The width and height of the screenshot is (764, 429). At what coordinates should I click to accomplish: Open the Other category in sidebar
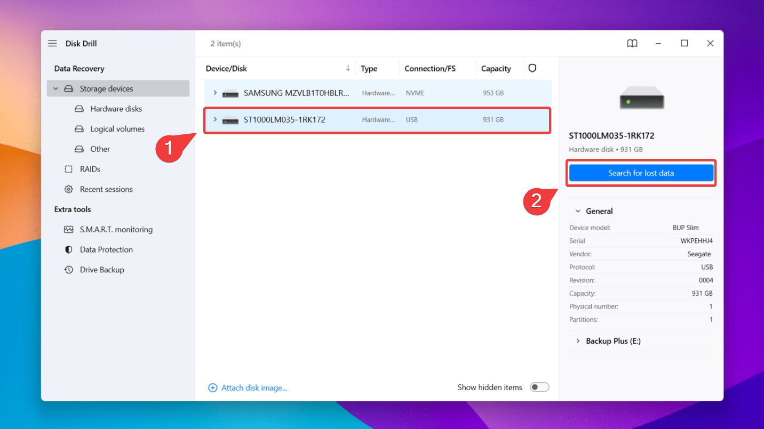(x=100, y=149)
